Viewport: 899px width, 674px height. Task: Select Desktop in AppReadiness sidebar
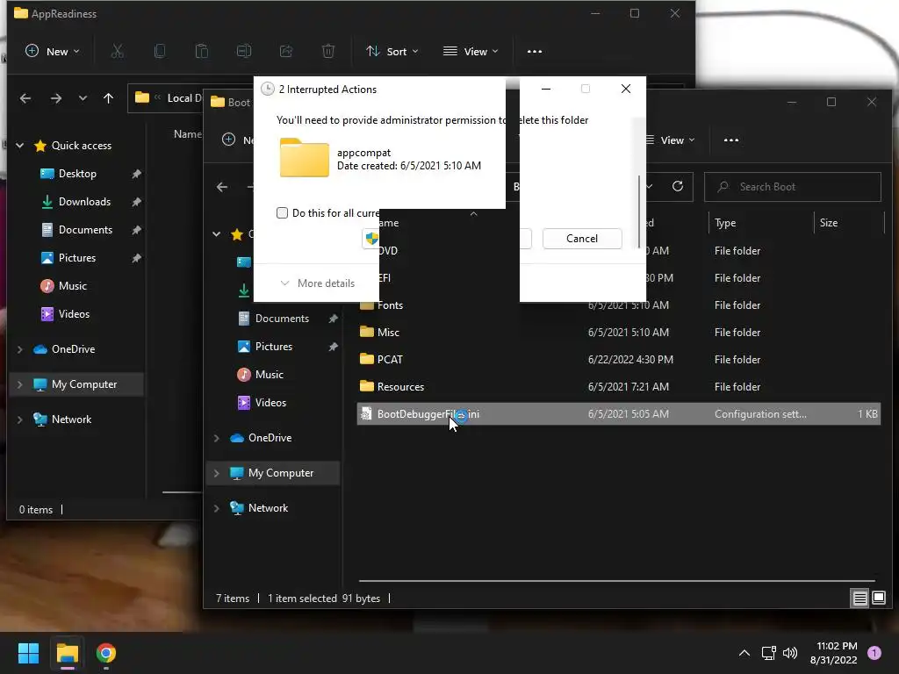coord(77,174)
